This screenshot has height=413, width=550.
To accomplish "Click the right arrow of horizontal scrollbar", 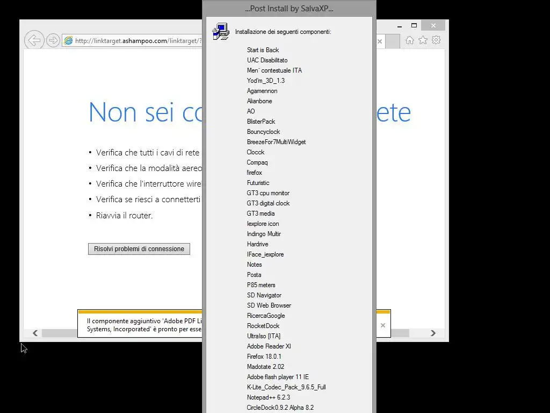I will point(433,333).
